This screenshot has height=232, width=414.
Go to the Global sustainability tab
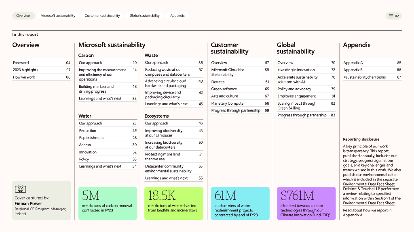(144, 16)
